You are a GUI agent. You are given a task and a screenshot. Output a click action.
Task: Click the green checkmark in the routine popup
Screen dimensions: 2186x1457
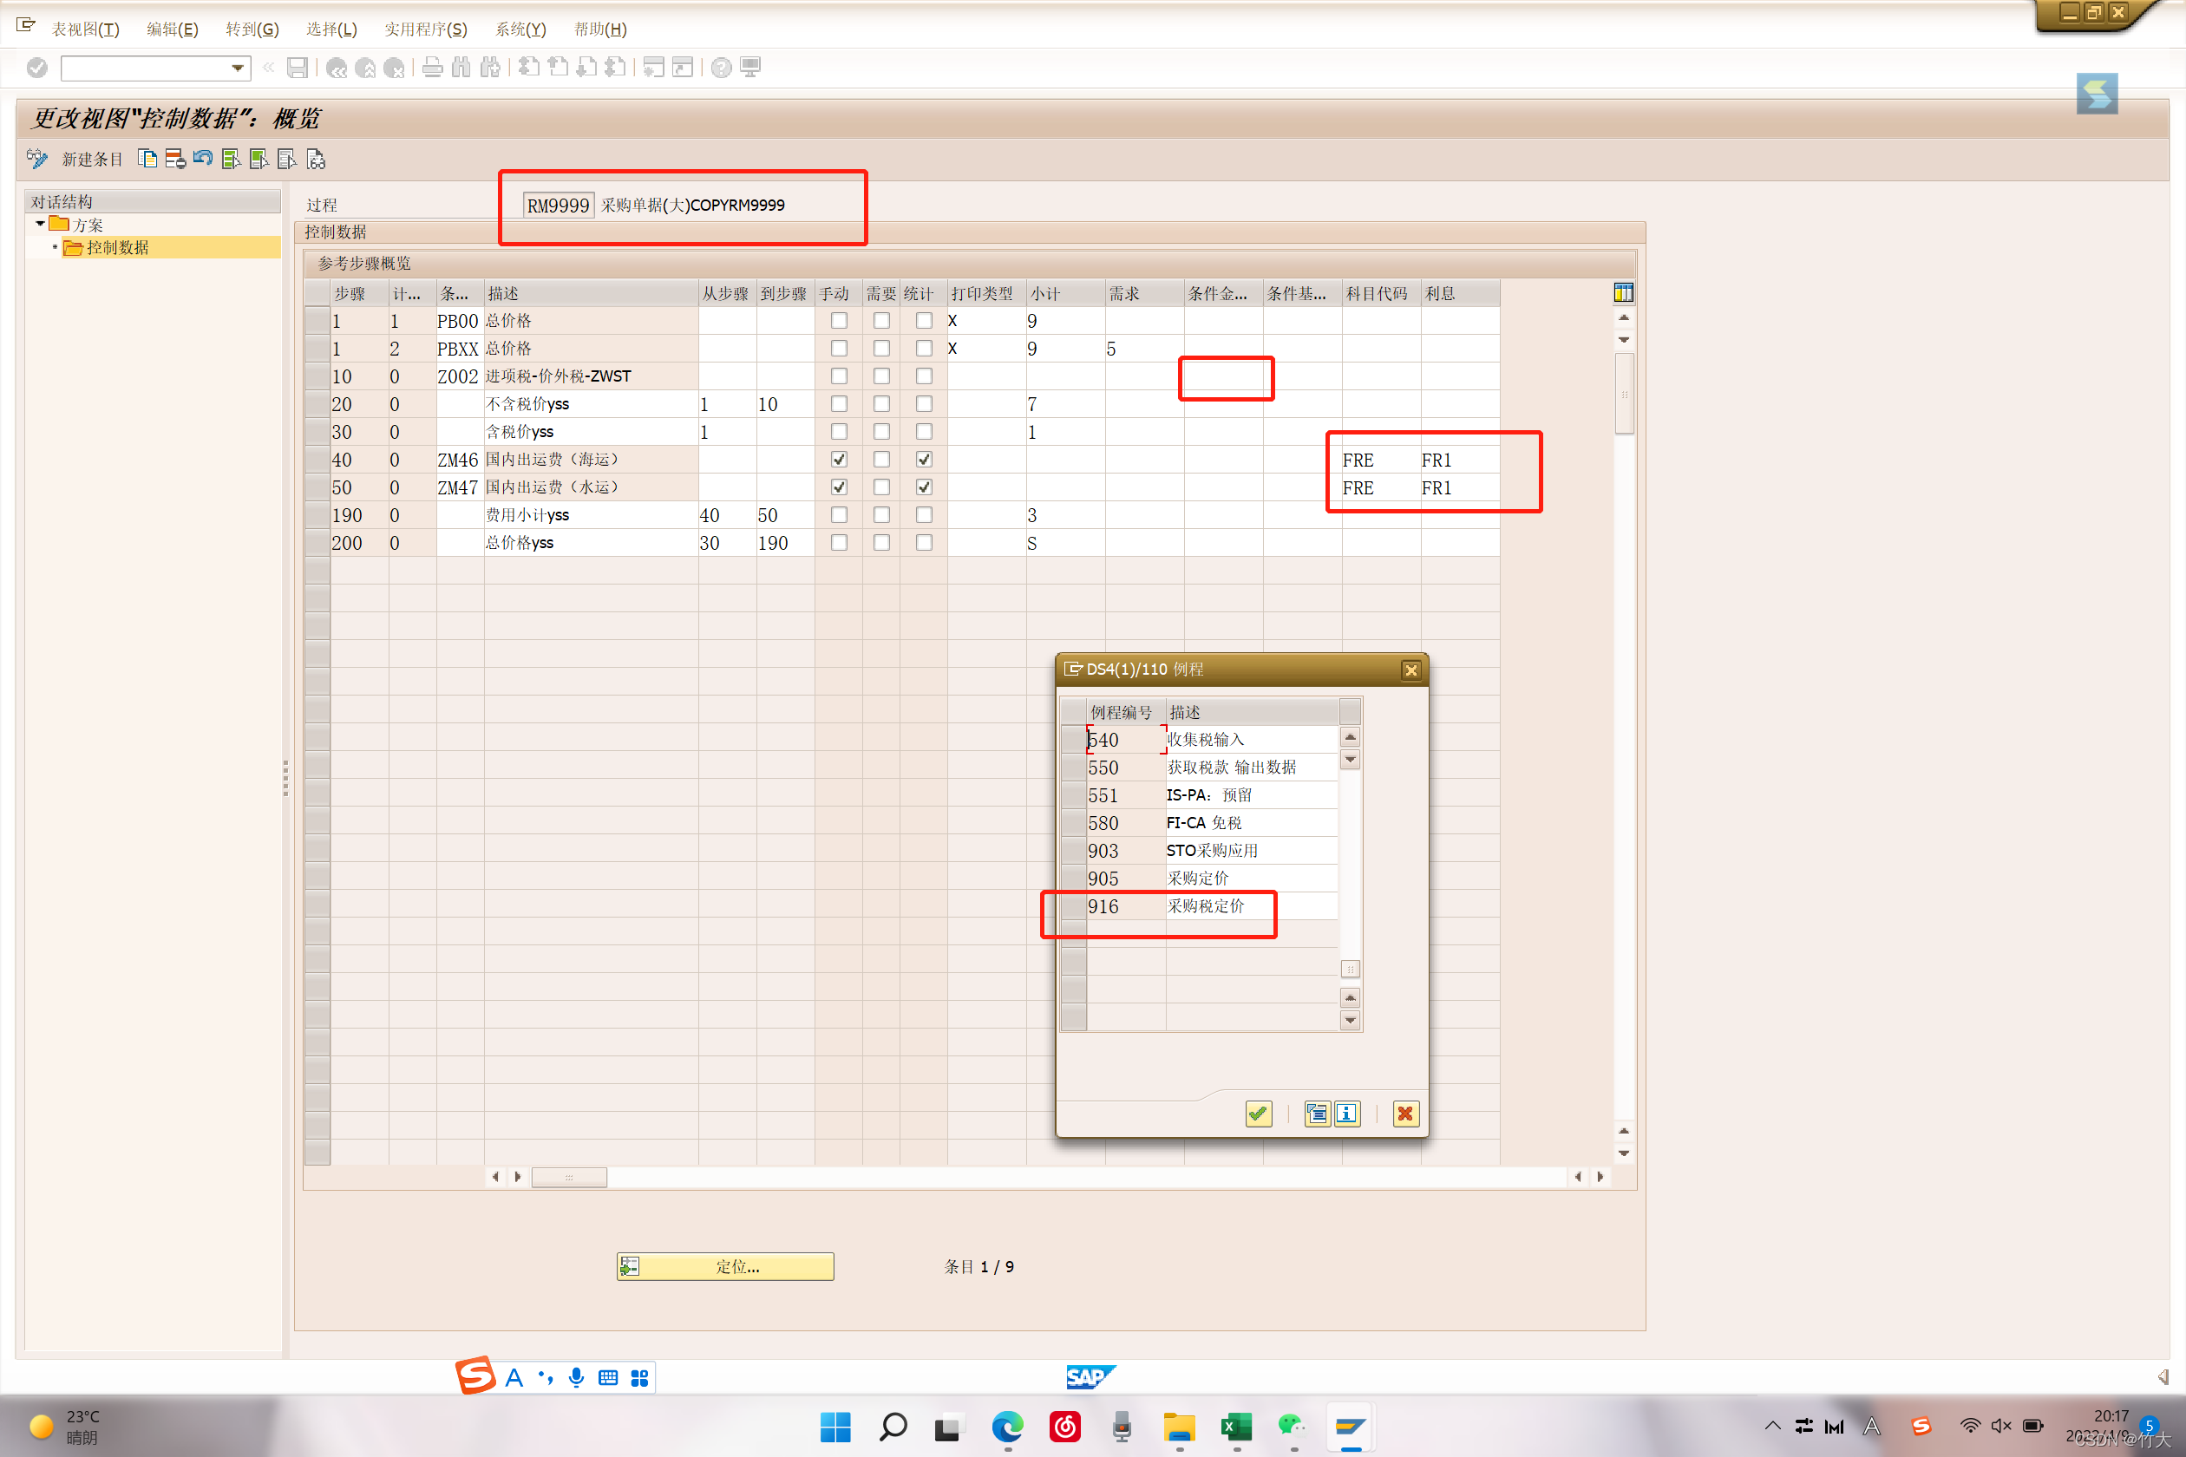coord(1259,1114)
